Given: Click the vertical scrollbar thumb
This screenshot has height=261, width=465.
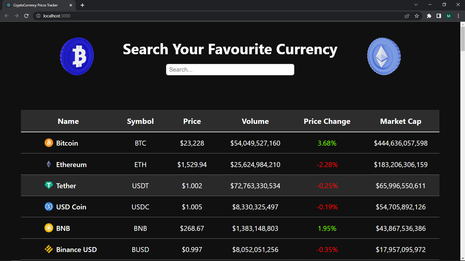Looking at the screenshot, I should tap(463, 38).
